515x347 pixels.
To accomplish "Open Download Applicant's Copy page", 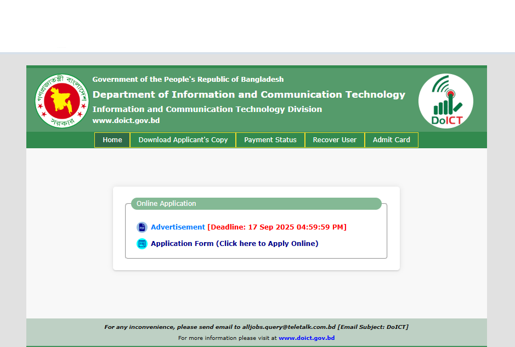I will (x=183, y=140).
